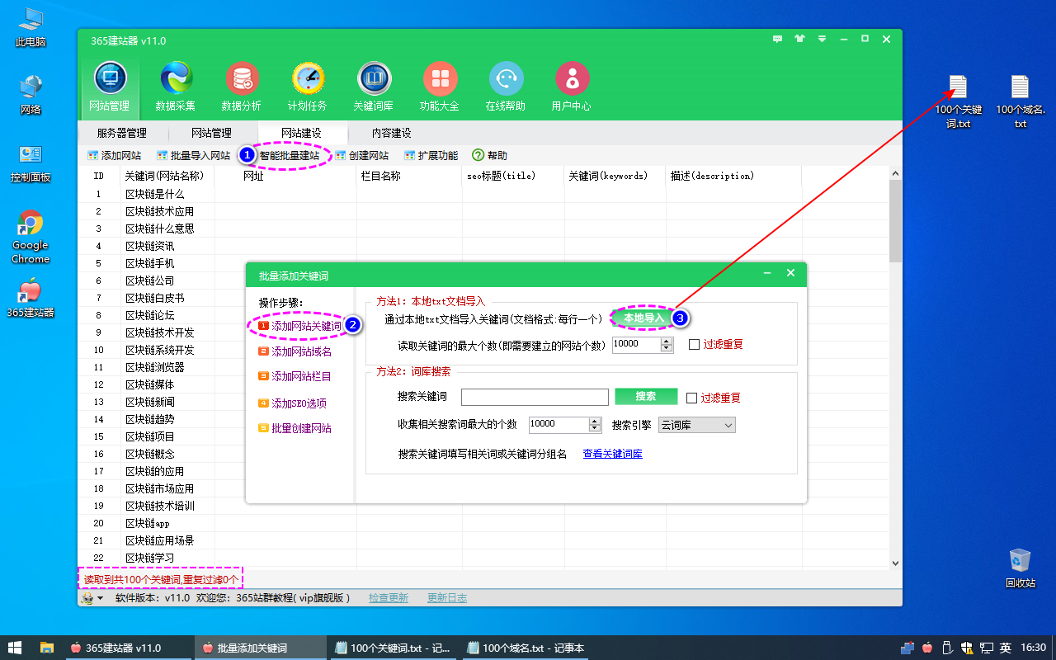1056x660 pixels.
Task: Select the 控制面板 desktop icon
Action: tap(31, 163)
